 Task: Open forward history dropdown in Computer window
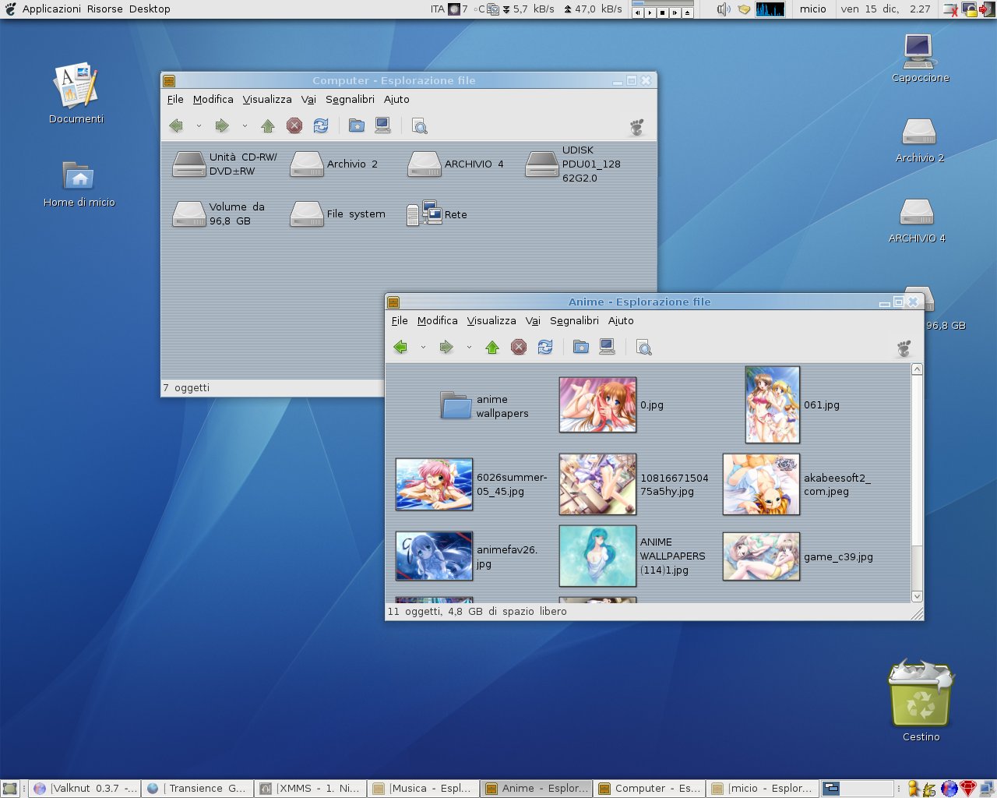point(245,126)
